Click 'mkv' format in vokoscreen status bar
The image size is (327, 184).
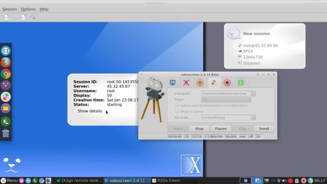pos(243,137)
